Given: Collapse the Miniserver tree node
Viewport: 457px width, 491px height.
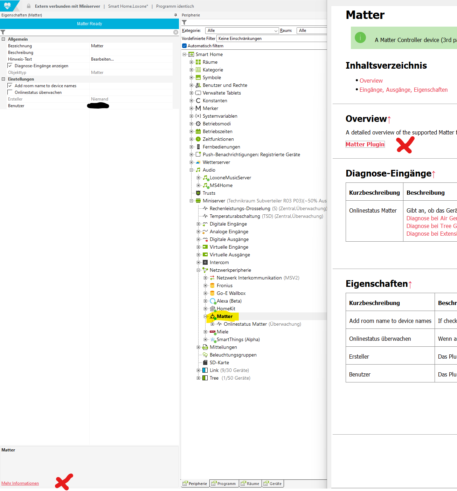Looking at the screenshot, I should click(191, 201).
